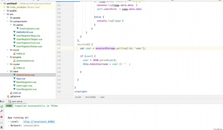Click the Rerun icon in Run panel
This screenshot has width=223, height=130.
pyautogui.click(x=2, y=106)
